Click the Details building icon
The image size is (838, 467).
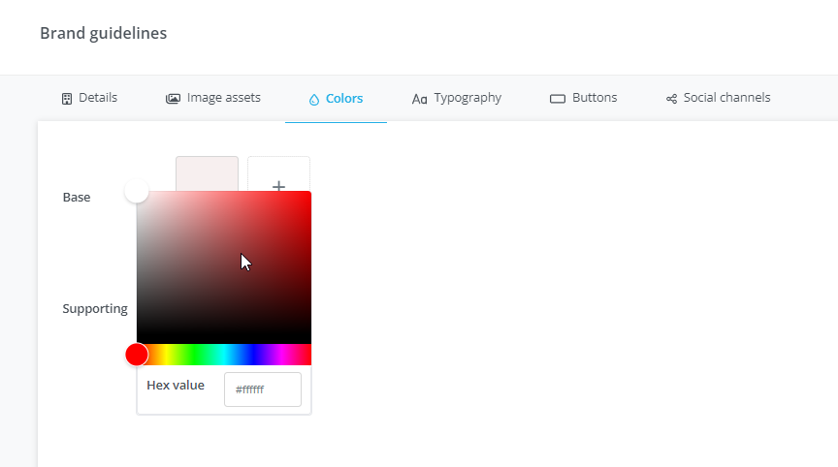(x=67, y=99)
